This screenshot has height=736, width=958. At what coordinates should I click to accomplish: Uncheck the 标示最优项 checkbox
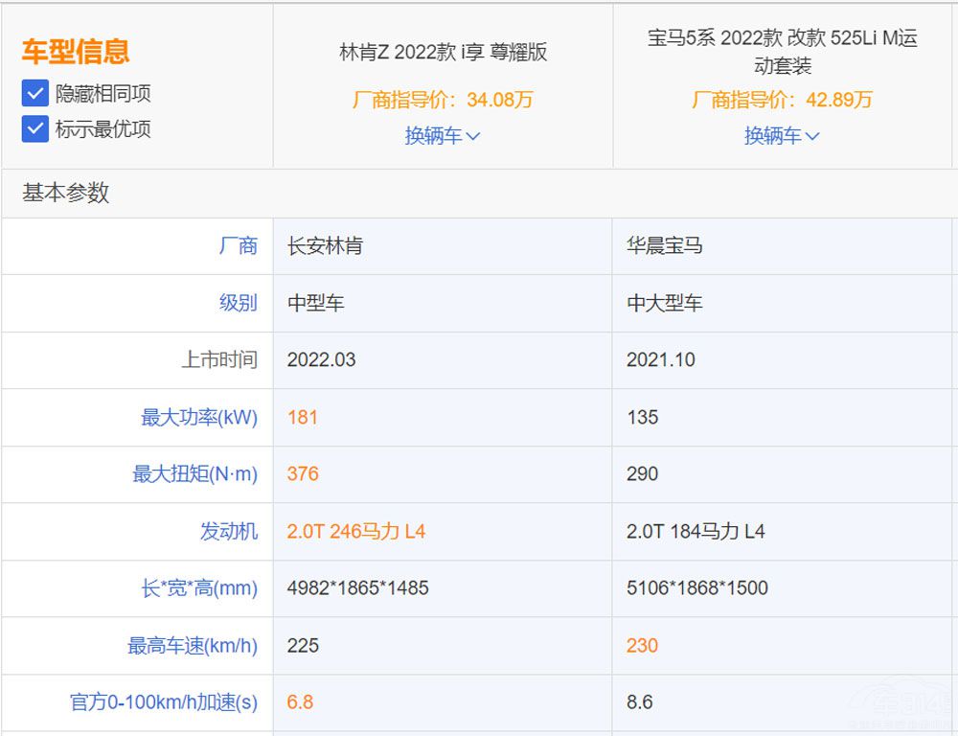(34, 128)
